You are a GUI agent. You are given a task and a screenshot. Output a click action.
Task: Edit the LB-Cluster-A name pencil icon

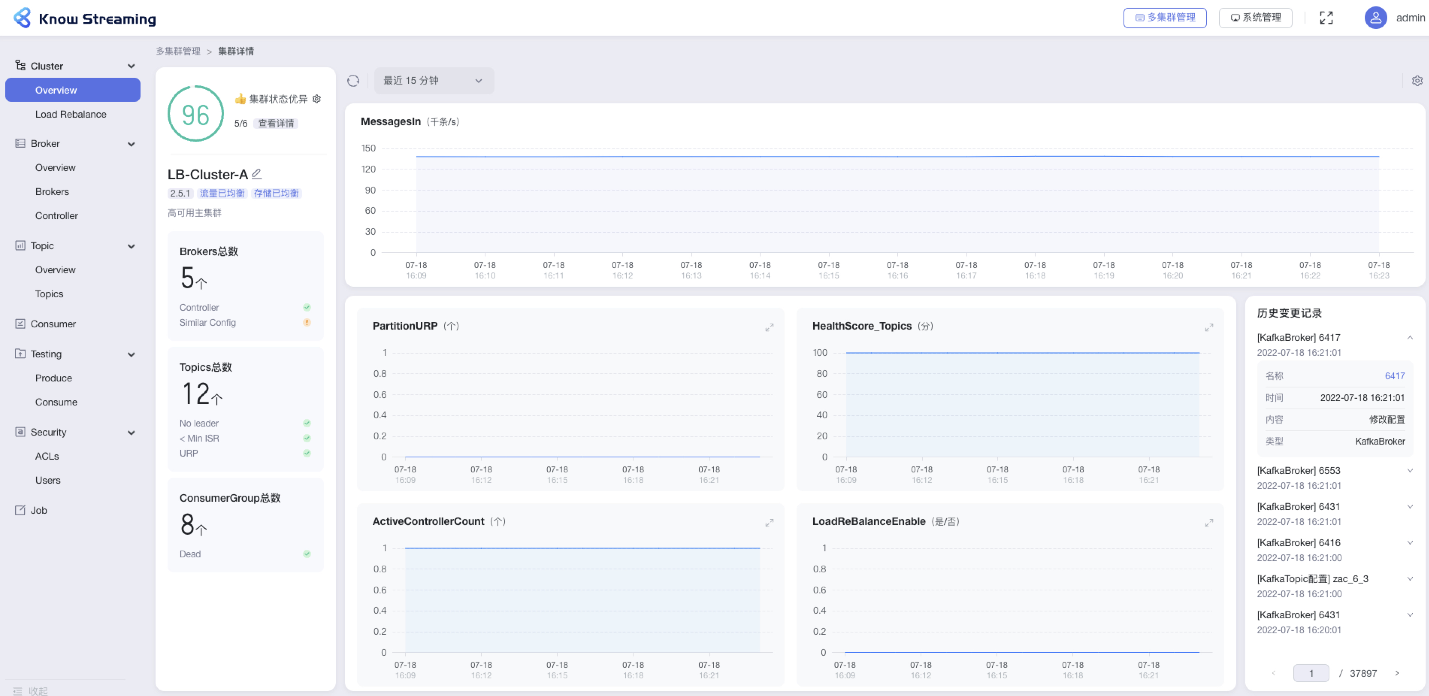pos(256,174)
